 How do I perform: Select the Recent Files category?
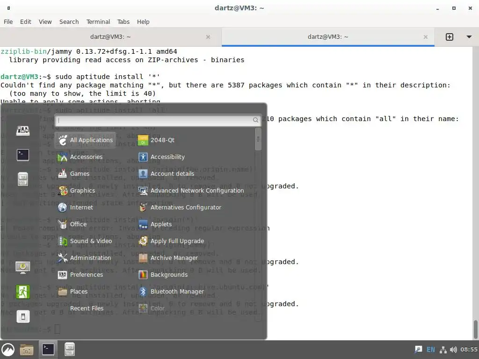pyautogui.click(x=87, y=308)
